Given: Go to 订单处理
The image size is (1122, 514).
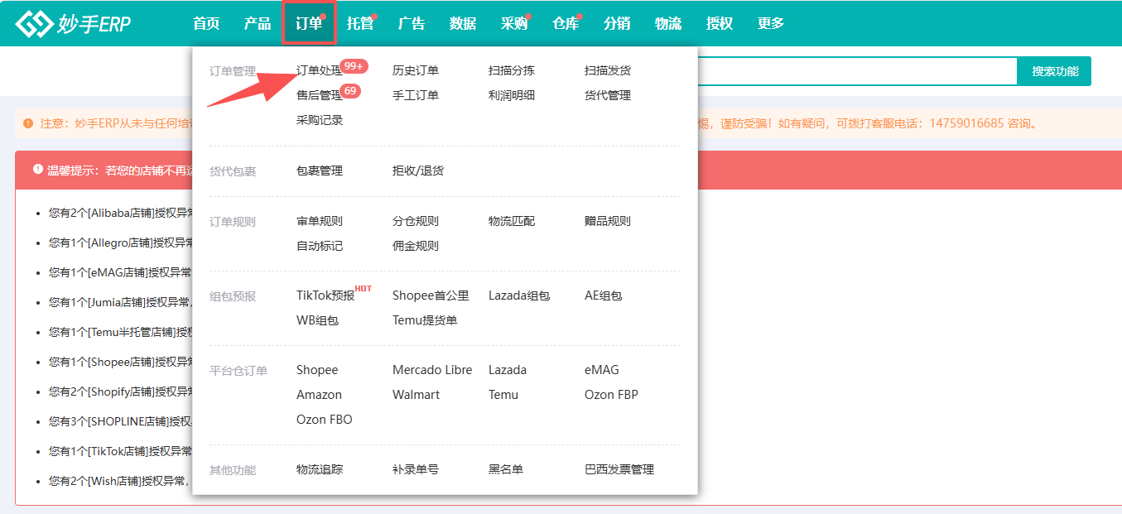Looking at the screenshot, I should (x=320, y=71).
